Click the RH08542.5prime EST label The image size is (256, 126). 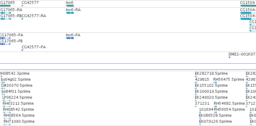(x=18, y=109)
